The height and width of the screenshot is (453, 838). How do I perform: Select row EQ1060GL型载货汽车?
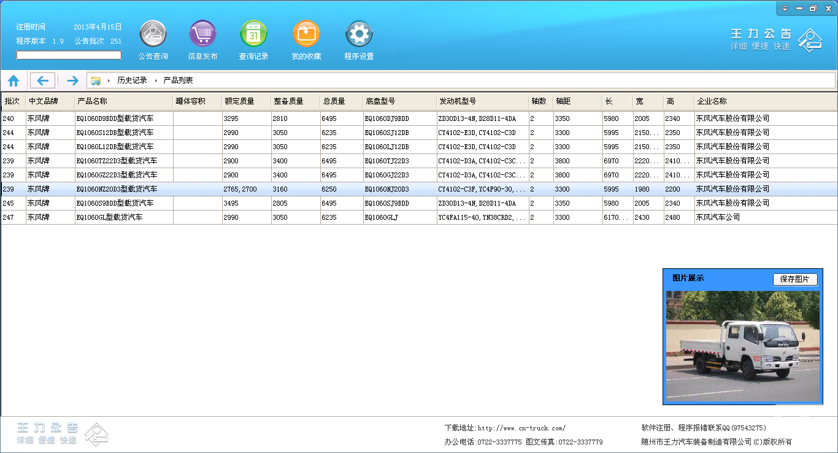[x=109, y=217]
